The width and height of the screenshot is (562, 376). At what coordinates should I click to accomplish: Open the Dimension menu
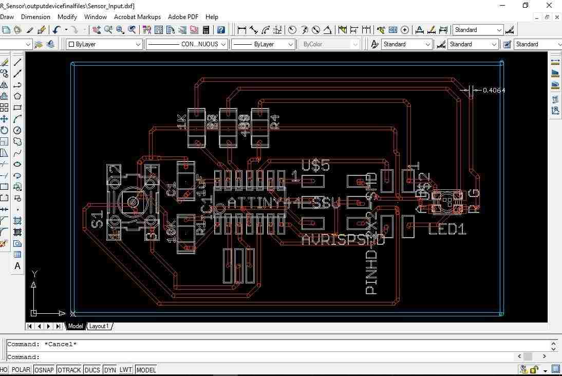click(35, 17)
